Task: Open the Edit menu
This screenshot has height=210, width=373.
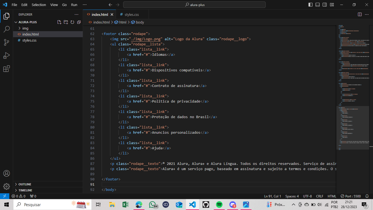Action: 24,5
